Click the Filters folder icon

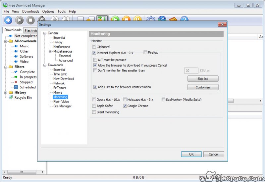tap(11, 67)
